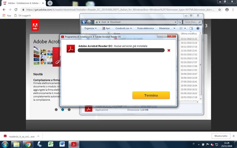Go forward in the Download explorer window
237x148 pixels.
coord(89,22)
